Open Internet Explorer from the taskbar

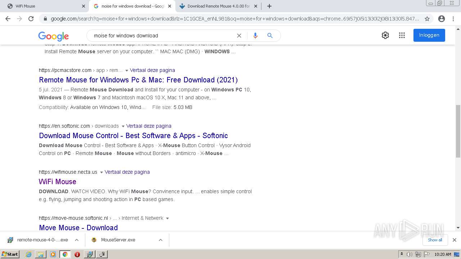tap(28, 254)
